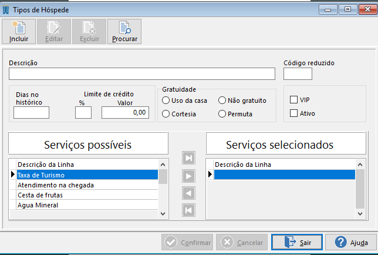Click the building icon in title bar
Viewport: 378px width, 255px height.
pos(5,10)
